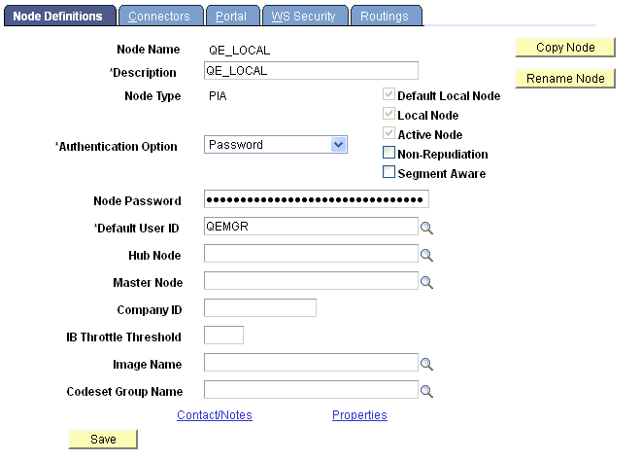642x461 pixels.
Task: Focus the Node Password field
Action: 317,199
